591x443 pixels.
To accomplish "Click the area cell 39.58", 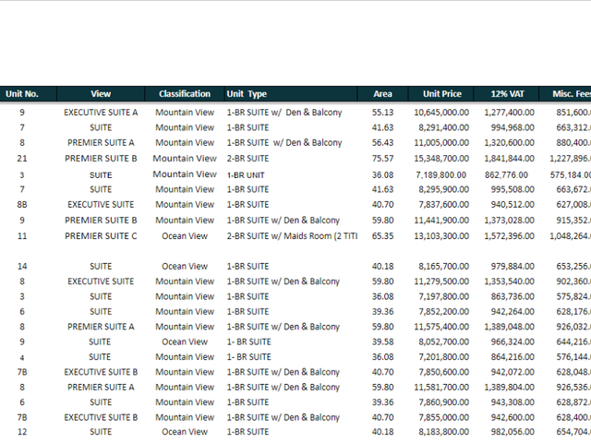I will (382, 341).
